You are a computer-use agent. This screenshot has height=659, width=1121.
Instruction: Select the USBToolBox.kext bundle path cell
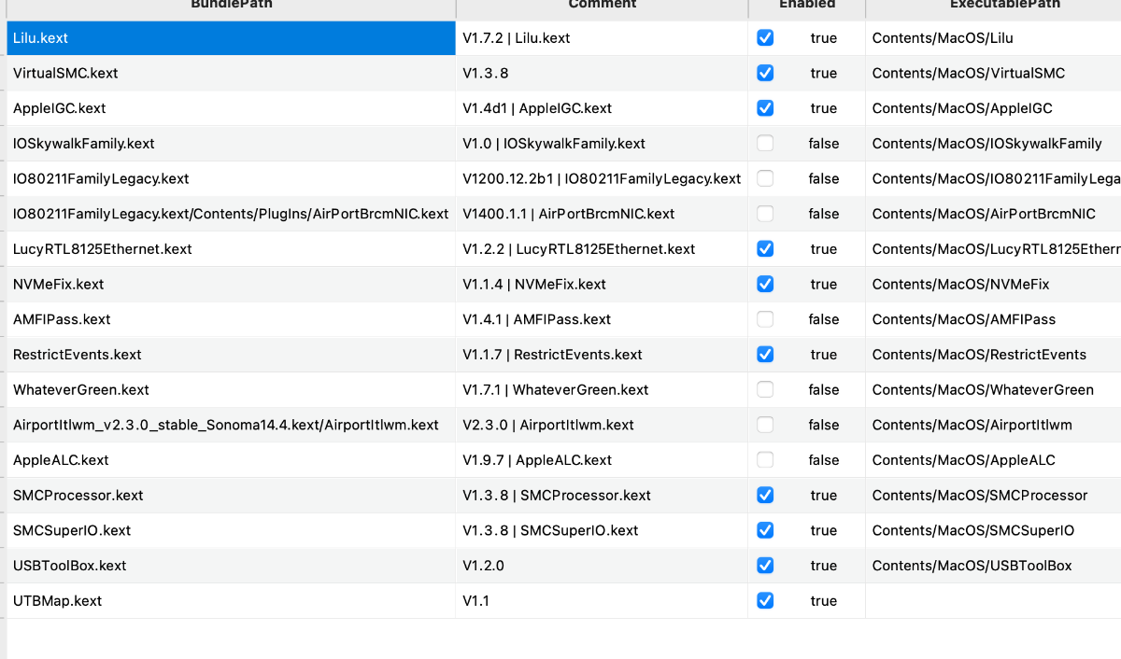coord(230,566)
